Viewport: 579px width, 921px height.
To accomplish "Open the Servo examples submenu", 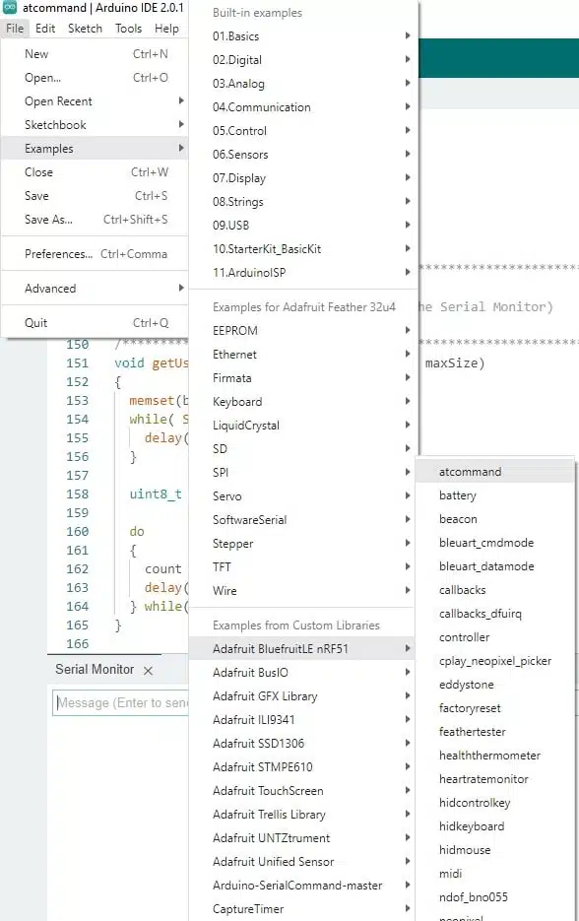I will (303, 496).
